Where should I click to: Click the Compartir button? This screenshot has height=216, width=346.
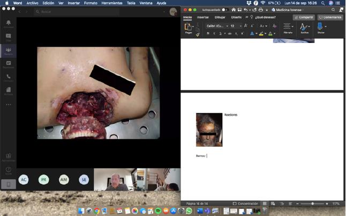(304, 17)
